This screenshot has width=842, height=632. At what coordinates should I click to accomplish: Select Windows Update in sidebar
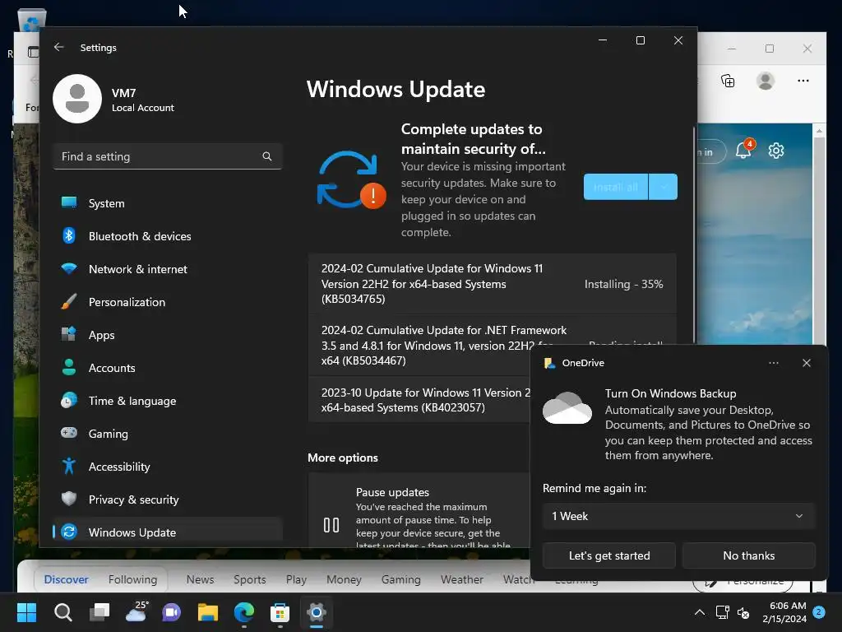[167, 532]
